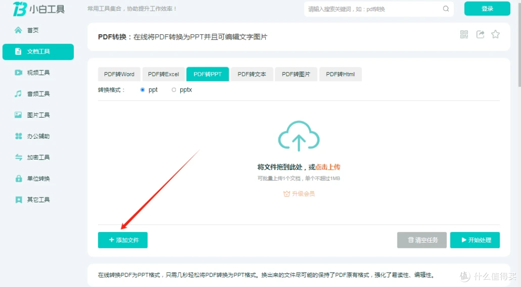Click the 开始处理 start processing button

475,240
